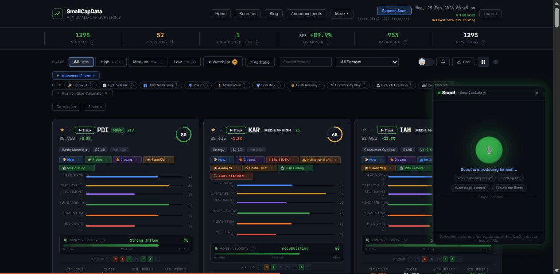Select the grid view icon
The image size is (560, 274).
[x=483, y=62]
